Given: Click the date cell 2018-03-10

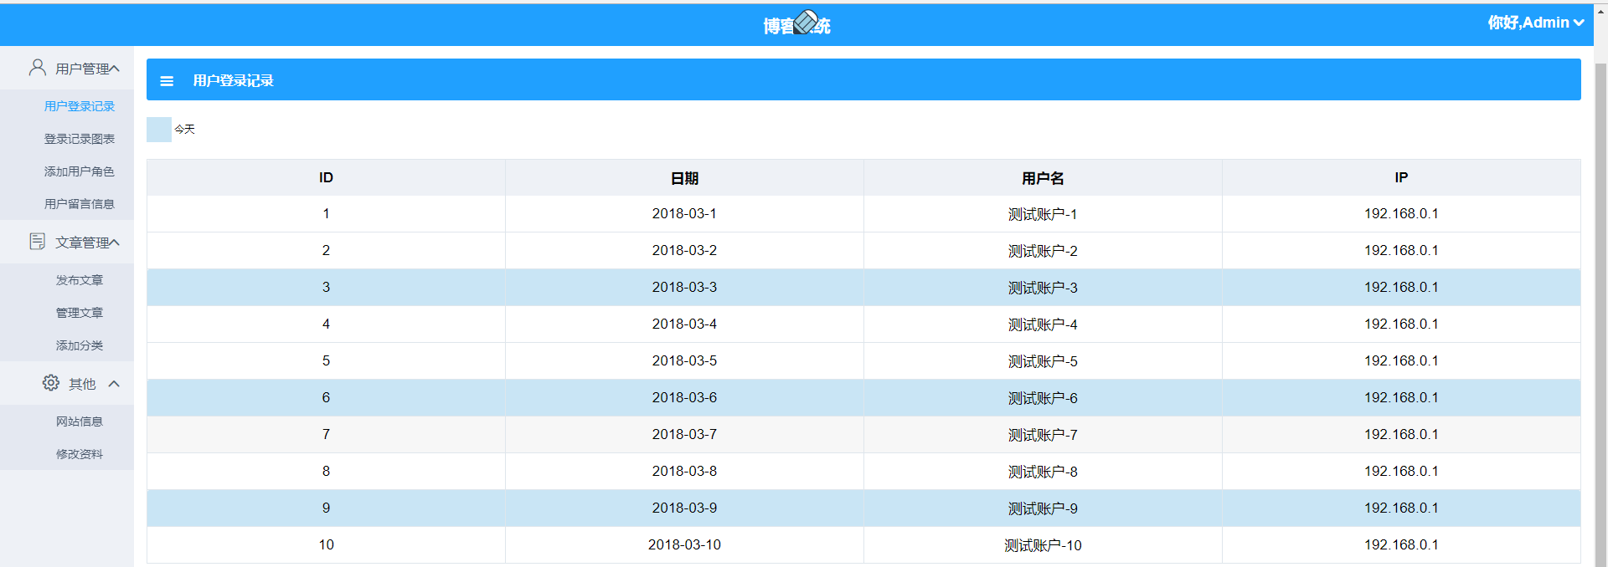Looking at the screenshot, I should [x=684, y=544].
